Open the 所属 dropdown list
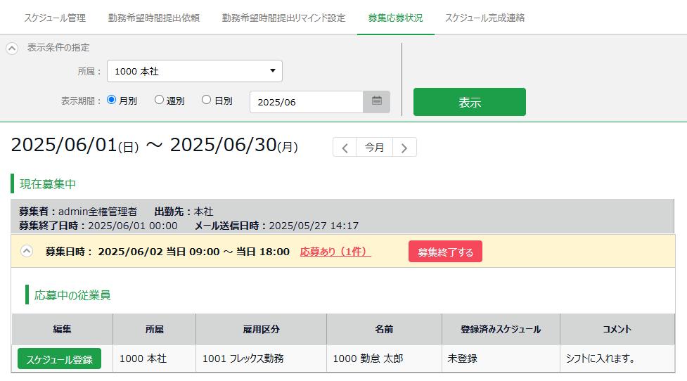Screen dimensions: 687x381 click(x=195, y=71)
